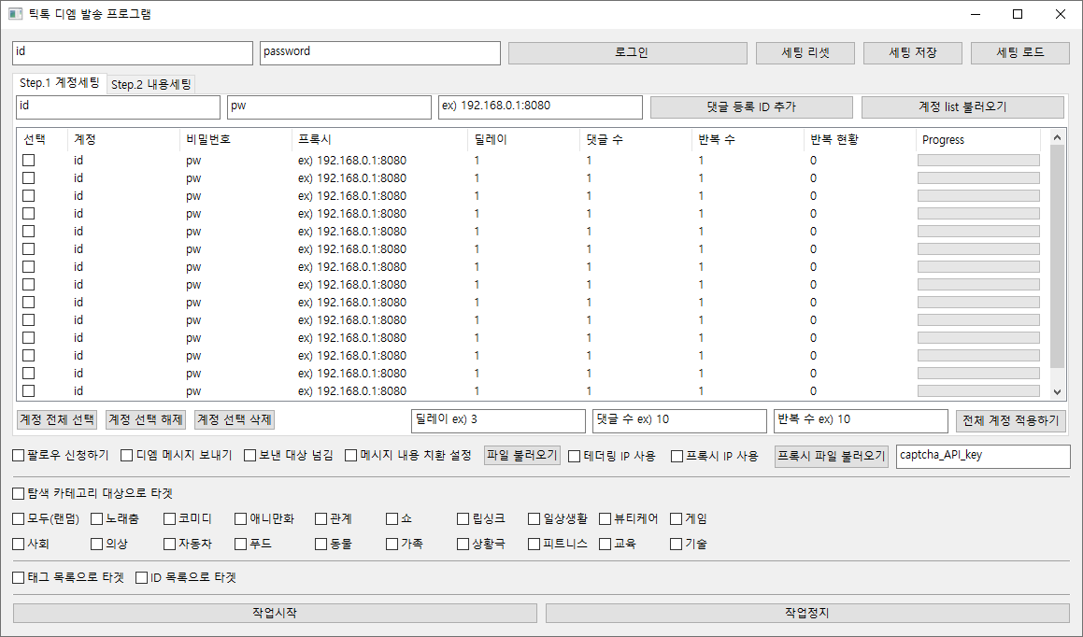The image size is (1083, 637).
Task: Click the 계정 list 불러오기 button
Action: click(x=962, y=107)
